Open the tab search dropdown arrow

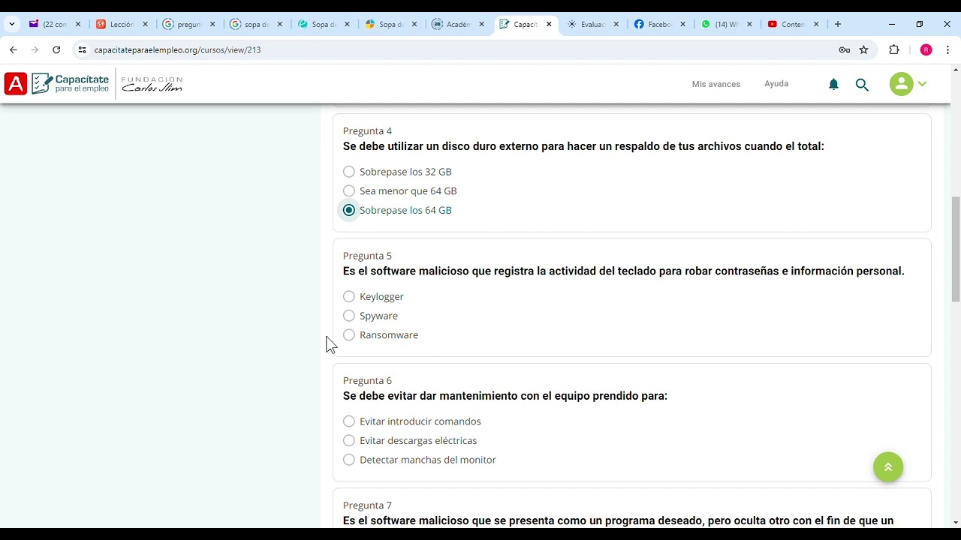pos(11,24)
